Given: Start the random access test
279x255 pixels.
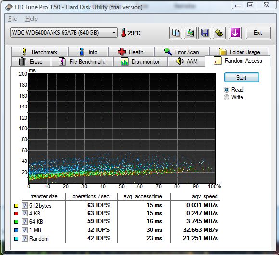Looking at the screenshot, I should point(241,78).
